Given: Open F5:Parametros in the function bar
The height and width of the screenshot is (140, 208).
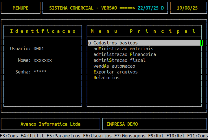Looking at the screenshot, I should (x=64, y=136).
